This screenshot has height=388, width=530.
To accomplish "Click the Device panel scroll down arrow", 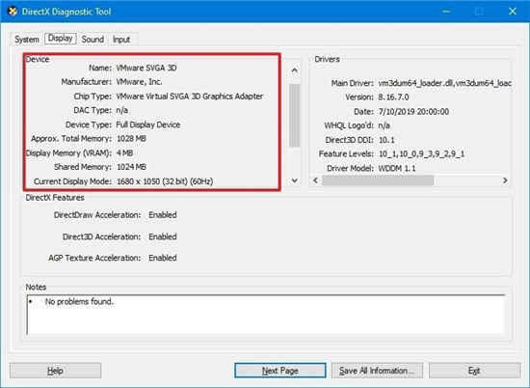I will pyautogui.click(x=295, y=180).
